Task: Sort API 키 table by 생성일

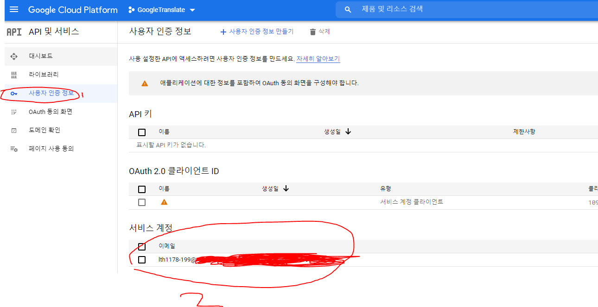Action: tap(337, 132)
